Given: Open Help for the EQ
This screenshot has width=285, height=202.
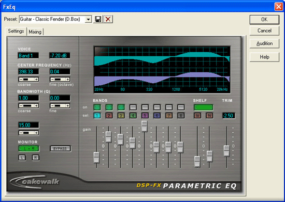Looking at the screenshot, I should (264, 57).
